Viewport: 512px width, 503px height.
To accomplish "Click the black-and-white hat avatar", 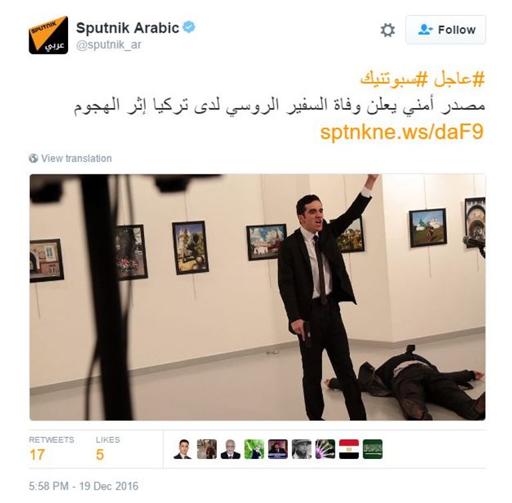I will tap(301, 449).
